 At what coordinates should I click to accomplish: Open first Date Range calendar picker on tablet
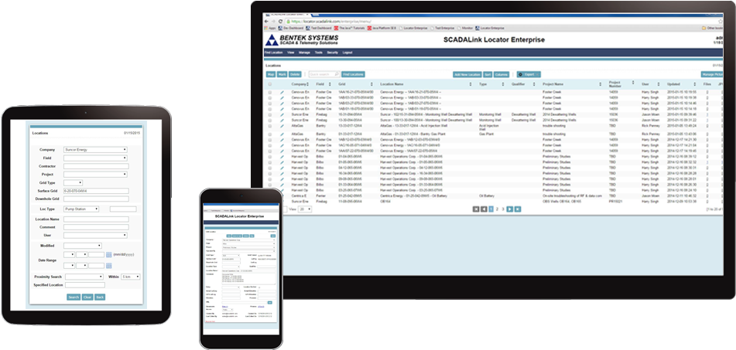pos(108,254)
